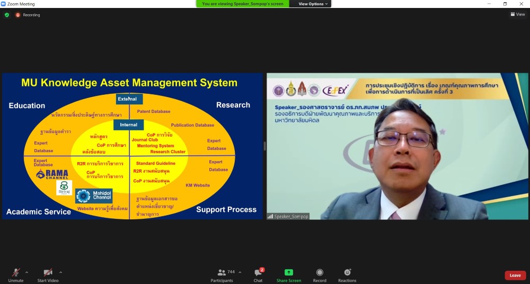Minimize the Zoom Meeting window
Screen dimensions: 530x284
click(490, 4)
